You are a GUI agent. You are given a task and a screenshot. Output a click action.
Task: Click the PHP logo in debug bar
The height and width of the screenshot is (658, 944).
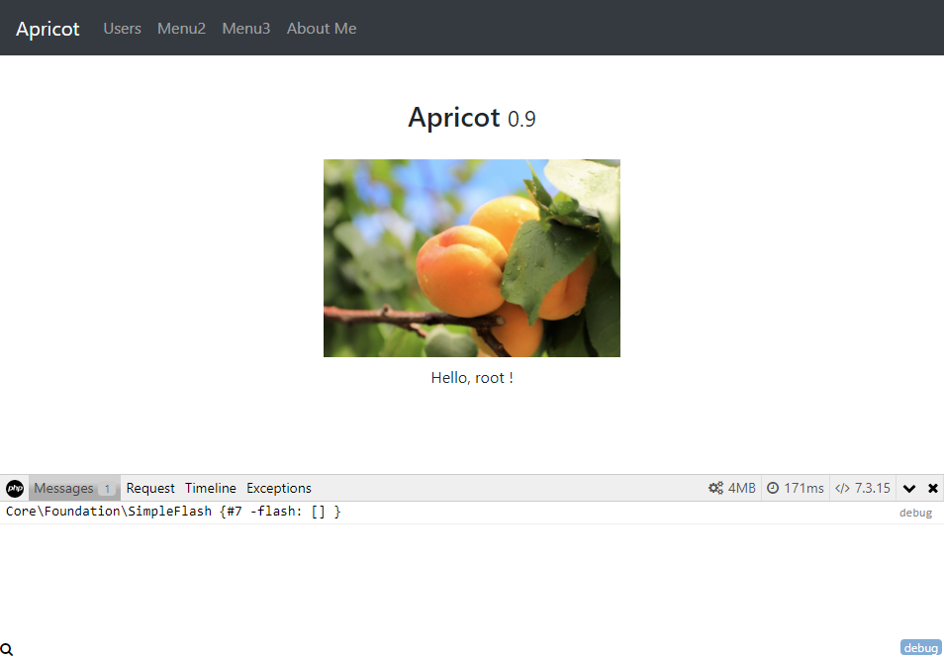pos(15,488)
